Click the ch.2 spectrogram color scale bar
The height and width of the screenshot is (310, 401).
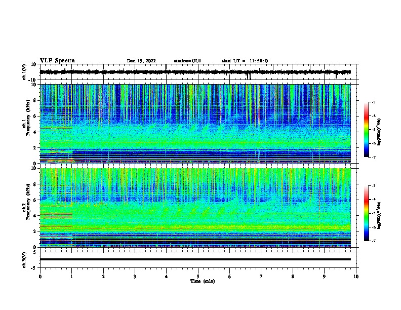[366, 213]
